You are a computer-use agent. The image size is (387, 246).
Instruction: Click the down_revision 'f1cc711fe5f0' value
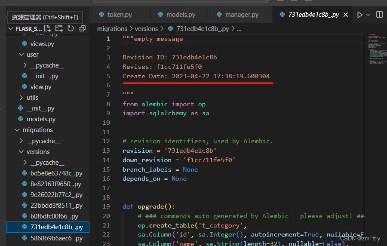point(209,160)
